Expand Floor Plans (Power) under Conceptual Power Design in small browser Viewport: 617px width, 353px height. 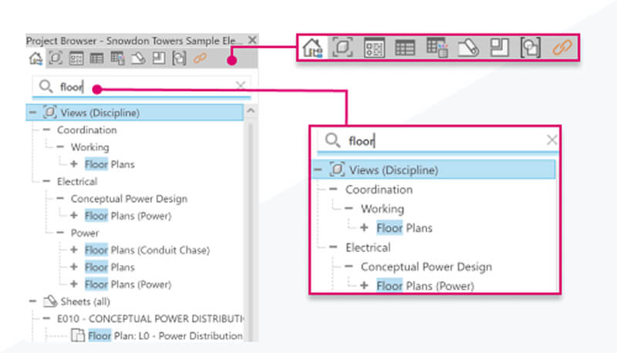73,215
